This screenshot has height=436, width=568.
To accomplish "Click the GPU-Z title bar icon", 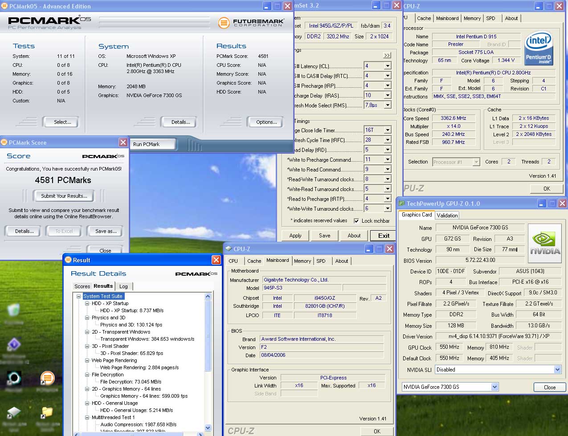I will [401, 204].
